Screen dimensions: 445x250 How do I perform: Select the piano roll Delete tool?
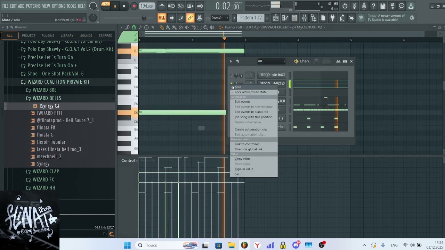[181, 27]
